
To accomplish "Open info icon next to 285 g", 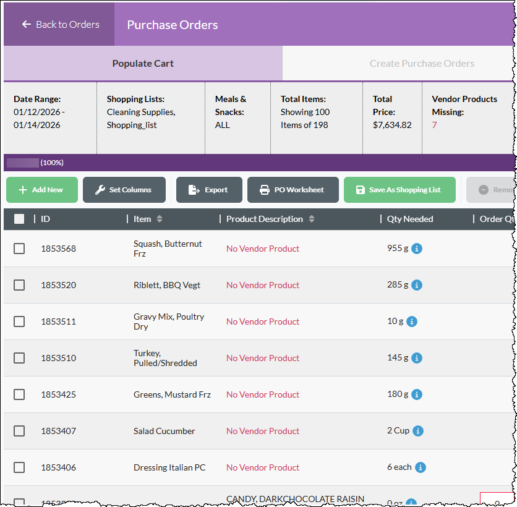I will (417, 285).
